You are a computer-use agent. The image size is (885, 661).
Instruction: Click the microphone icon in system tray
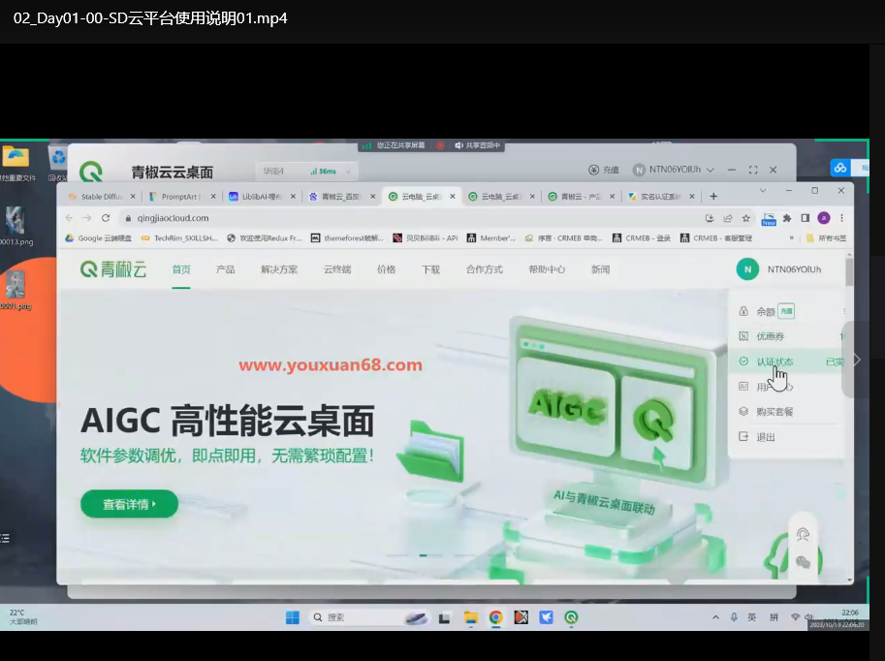click(x=734, y=617)
